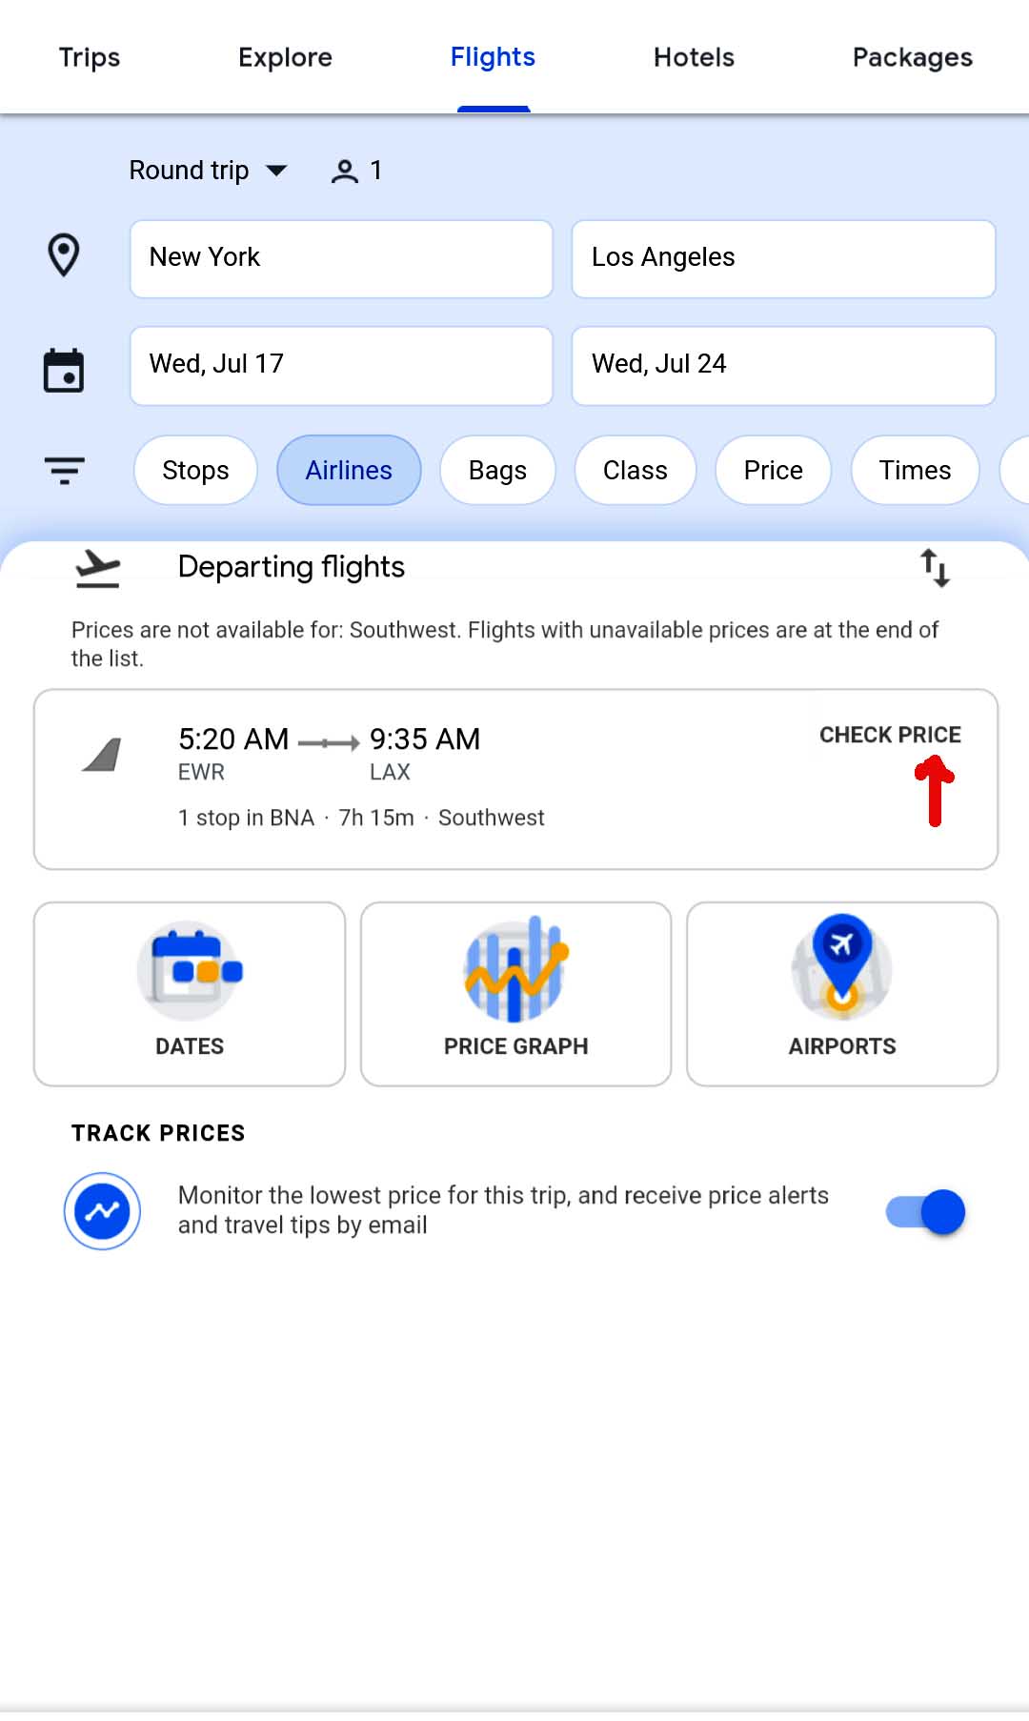This screenshot has height=1721, width=1029.
Task: Tap the location pin icon
Action: tap(64, 255)
